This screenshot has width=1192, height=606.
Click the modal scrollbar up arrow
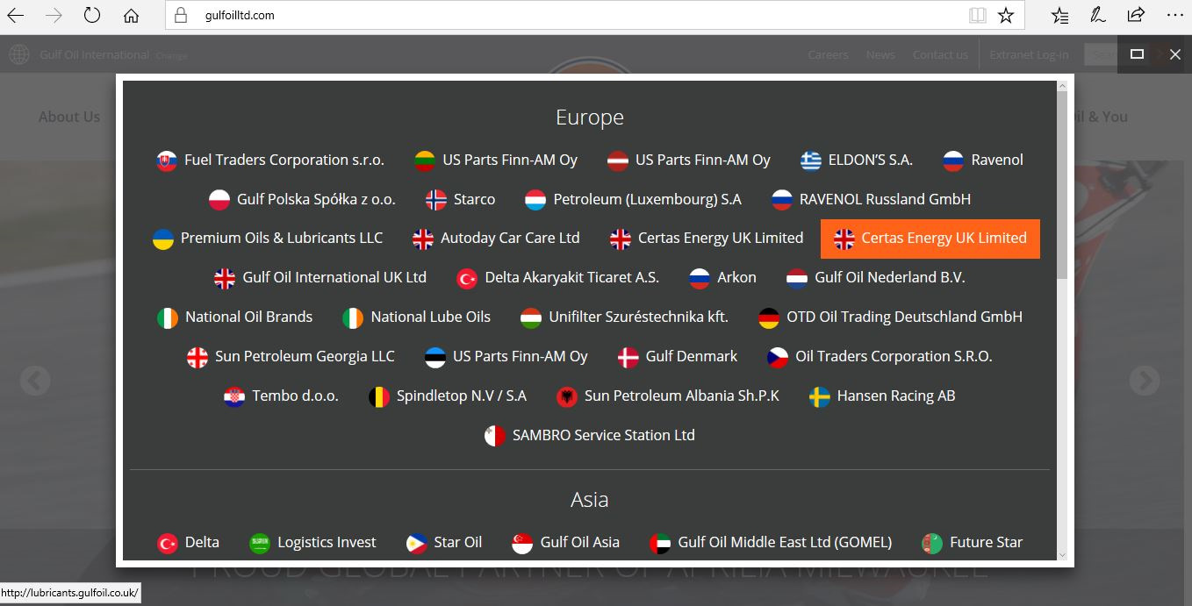coord(1061,86)
